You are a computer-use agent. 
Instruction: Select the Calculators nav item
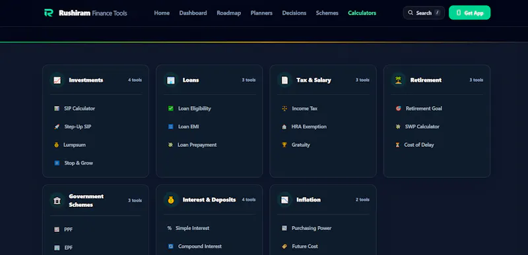362,13
